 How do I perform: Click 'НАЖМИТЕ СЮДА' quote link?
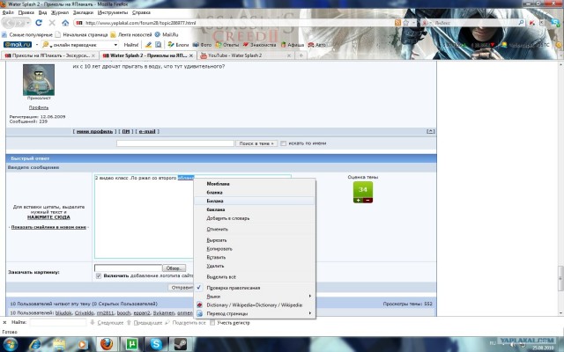pyautogui.click(x=48, y=217)
